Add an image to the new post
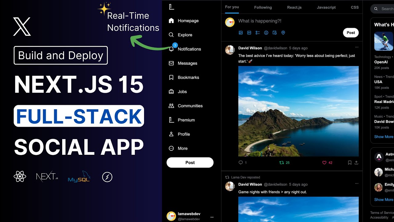The height and width of the screenshot is (222, 394). [241, 33]
